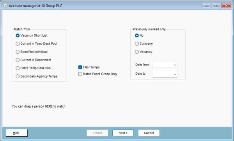Click the Help button
Screen dimensions: 234x141
point(17,133)
